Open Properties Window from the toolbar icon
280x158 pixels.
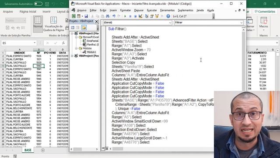click(x=152, y=16)
